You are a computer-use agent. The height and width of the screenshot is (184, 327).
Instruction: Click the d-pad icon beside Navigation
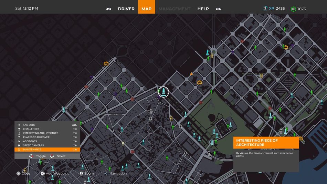[x=106, y=174]
